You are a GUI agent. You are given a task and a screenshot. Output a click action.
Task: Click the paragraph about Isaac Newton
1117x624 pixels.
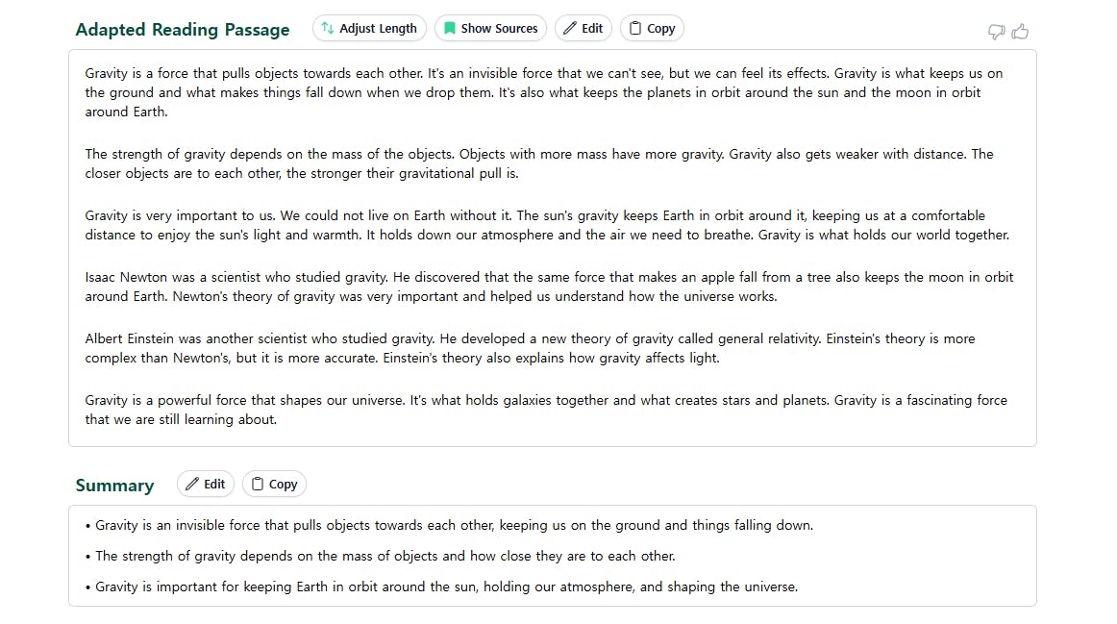click(x=548, y=287)
